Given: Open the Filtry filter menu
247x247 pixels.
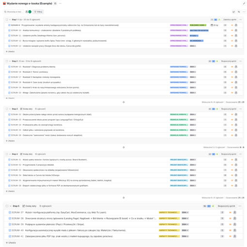Looking at the screenshot, I should [x=38, y=12].
